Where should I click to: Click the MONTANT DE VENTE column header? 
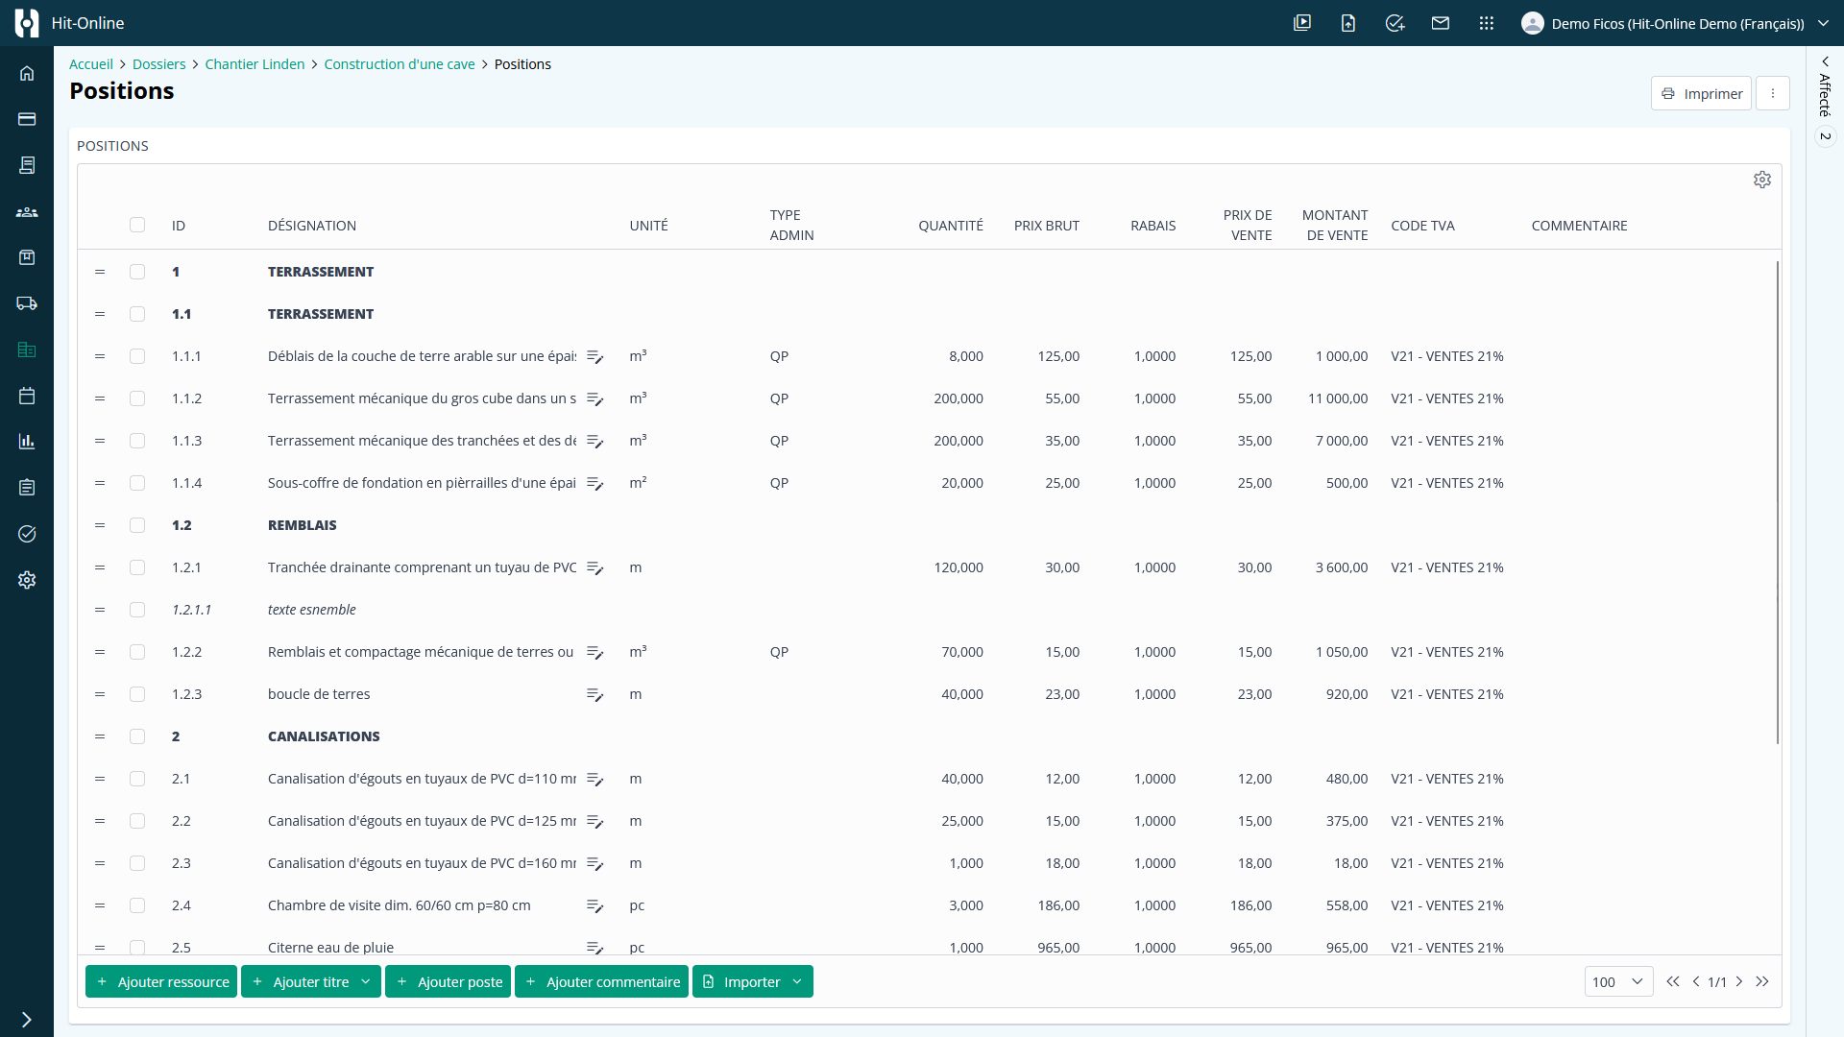(1335, 226)
